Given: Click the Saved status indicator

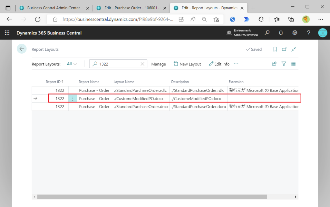Looking at the screenshot, I should [254, 49].
